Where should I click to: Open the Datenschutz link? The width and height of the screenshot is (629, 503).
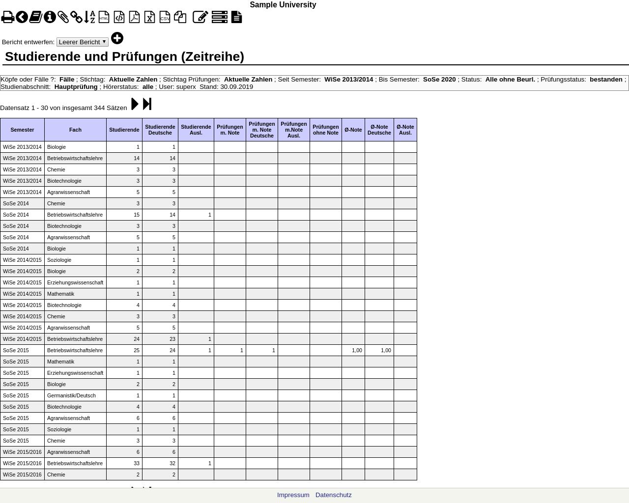click(x=334, y=495)
